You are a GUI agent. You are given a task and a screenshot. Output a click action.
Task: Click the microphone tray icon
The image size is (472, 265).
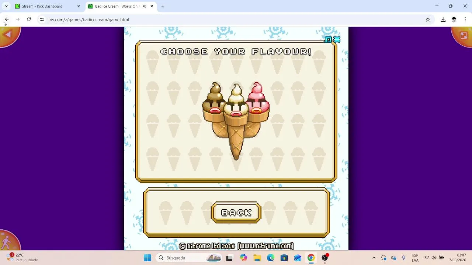[403, 258]
